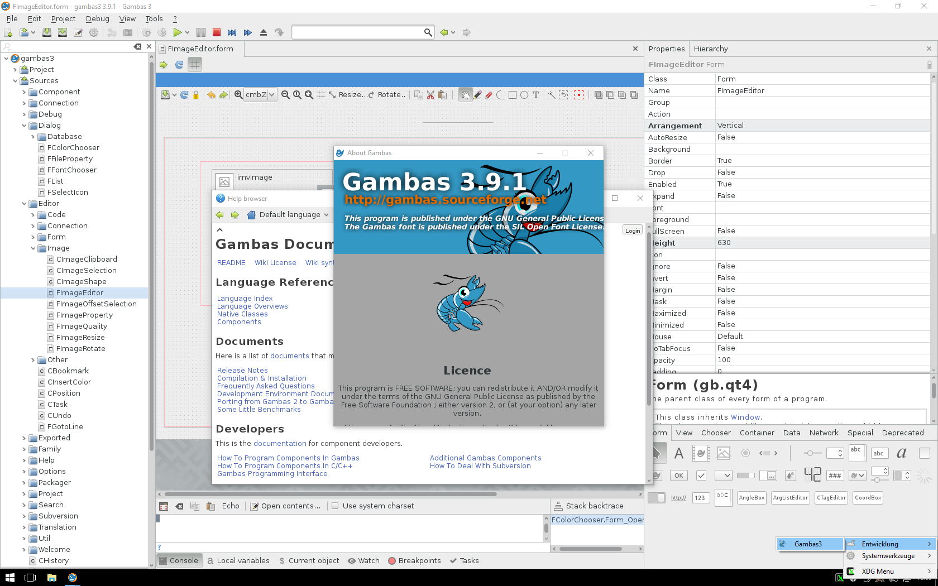Click the zoom out magnifier icon

click(285, 95)
